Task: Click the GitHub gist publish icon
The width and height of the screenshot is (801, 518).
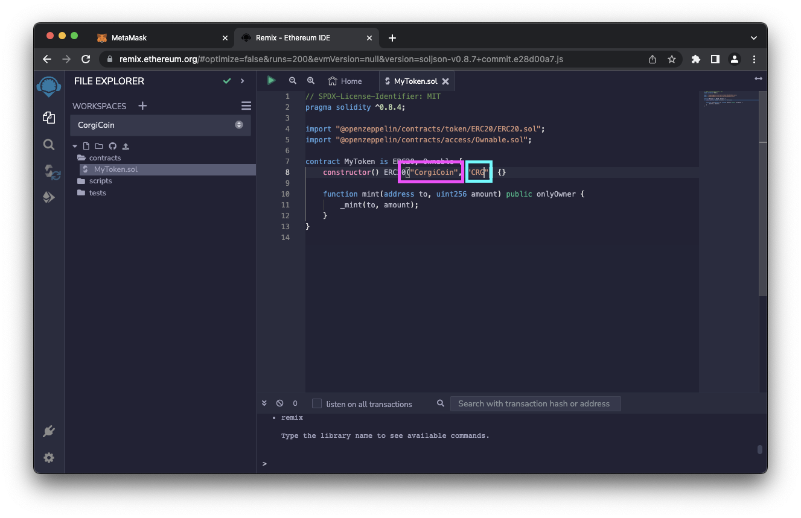Action: (112, 146)
